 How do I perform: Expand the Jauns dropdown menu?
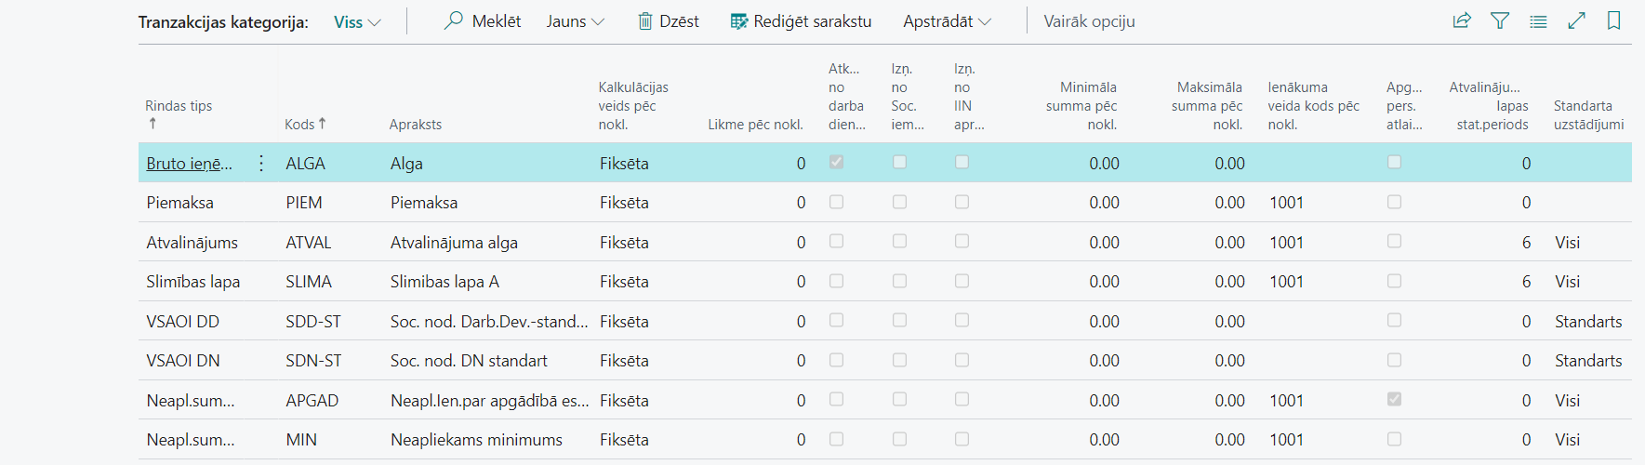tap(575, 21)
